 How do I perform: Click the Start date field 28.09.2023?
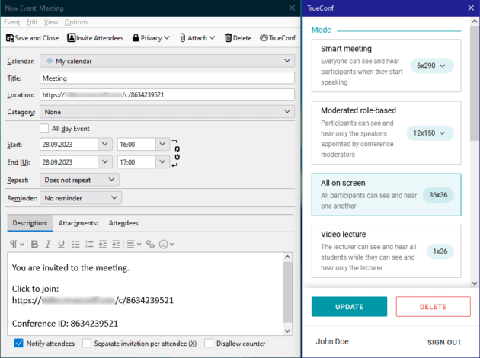69,144
